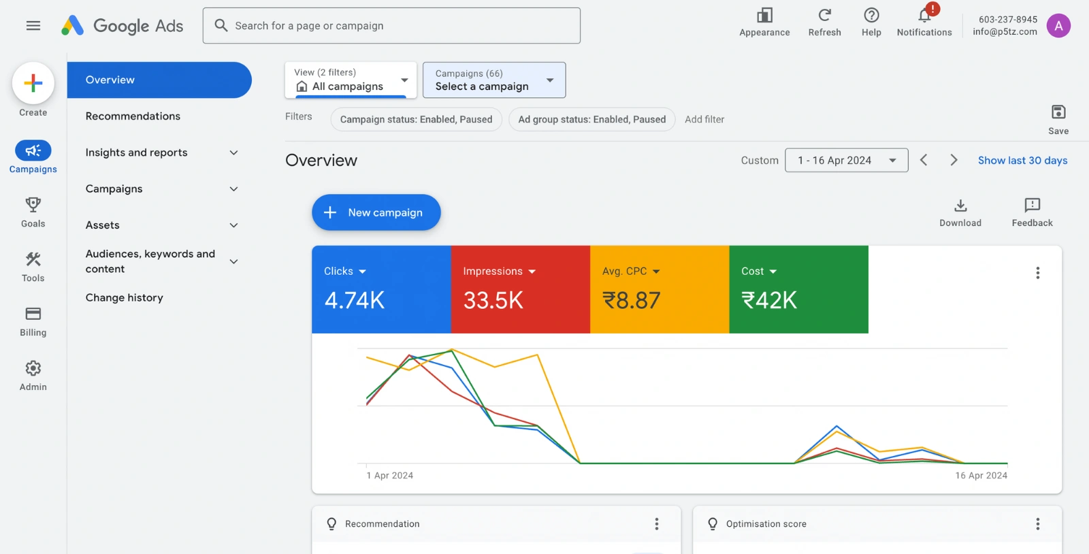Click the info@p5tz.com account email
Image resolution: width=1089 pixels, height=554 pixels.
click(x=1005, y=31)
